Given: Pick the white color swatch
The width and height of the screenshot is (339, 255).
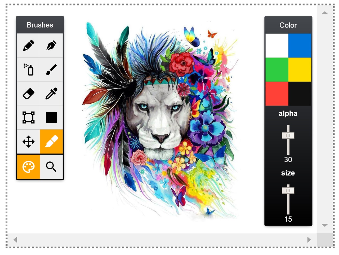Looking at the screenshot, I should (x=277, y=46).
